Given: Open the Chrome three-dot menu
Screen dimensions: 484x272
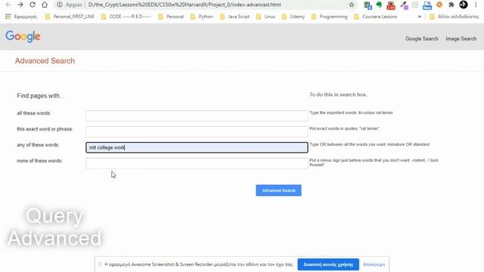Looking at the screenshot, I should 476,5.
